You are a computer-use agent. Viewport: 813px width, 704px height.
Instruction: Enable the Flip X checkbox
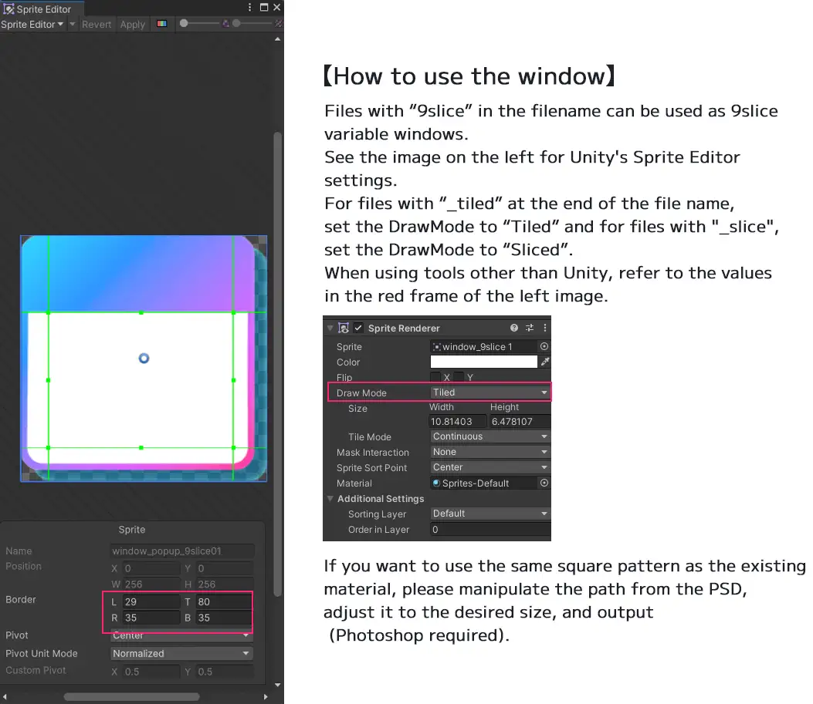coord(435,377)
